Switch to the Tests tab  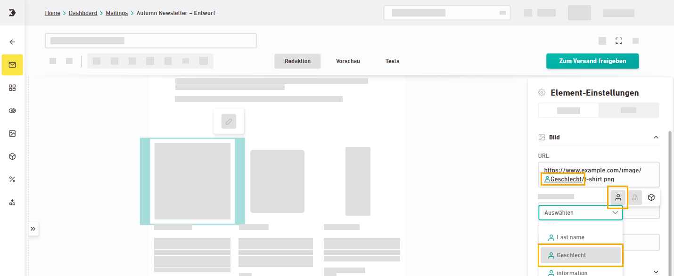click(392, 61)
